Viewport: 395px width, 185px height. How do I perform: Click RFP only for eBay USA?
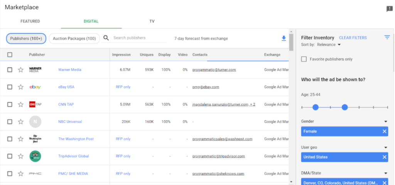tap(123, 87)
